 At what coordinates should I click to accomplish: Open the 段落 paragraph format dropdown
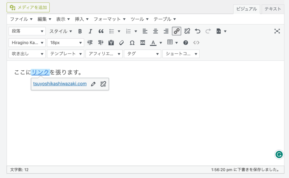click(x=27, y=31)
